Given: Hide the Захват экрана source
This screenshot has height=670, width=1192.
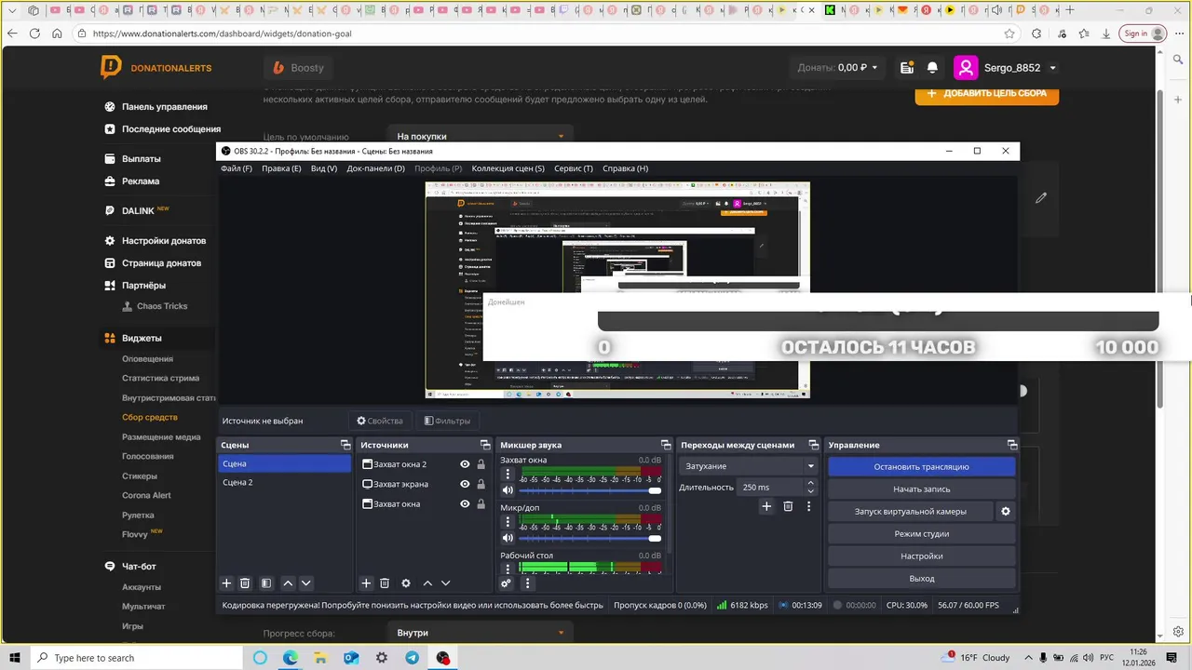Looking at the screenshot, I should 465,484.
